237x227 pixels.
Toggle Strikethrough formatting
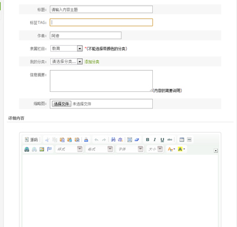coord(169,140)
